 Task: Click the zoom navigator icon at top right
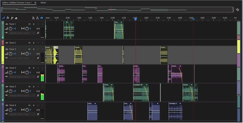click(x=237, y=10)
